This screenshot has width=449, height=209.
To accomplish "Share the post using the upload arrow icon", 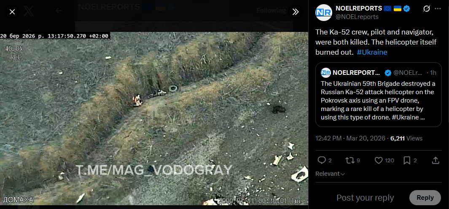I will click(x=435, y=161).
